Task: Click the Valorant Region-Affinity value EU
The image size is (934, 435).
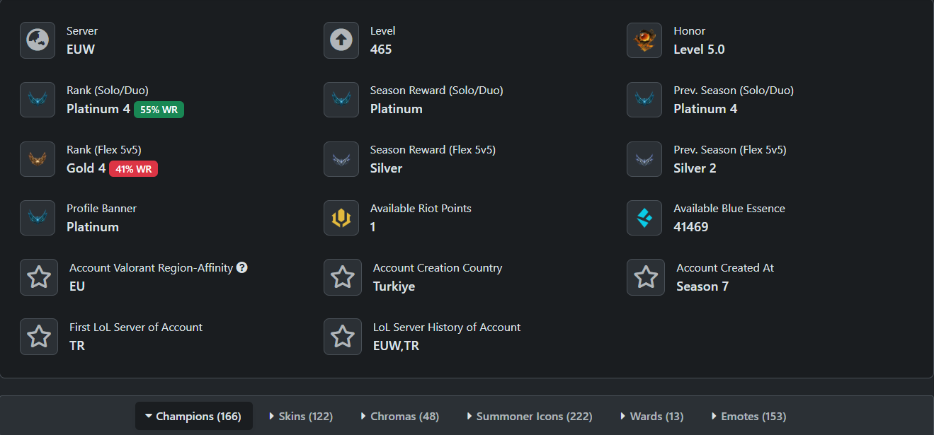Action: (77, 286)
